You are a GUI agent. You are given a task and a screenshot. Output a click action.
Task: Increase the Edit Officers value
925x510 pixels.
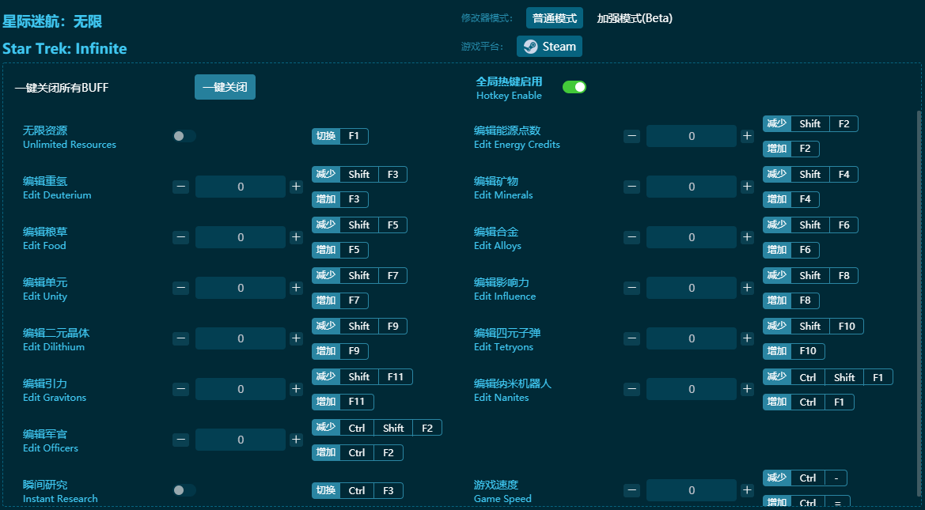[296, 440]
